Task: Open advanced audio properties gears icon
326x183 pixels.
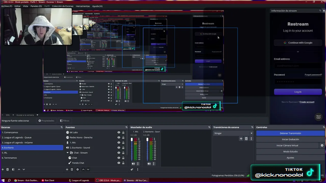Action: [x=132, y=170]
